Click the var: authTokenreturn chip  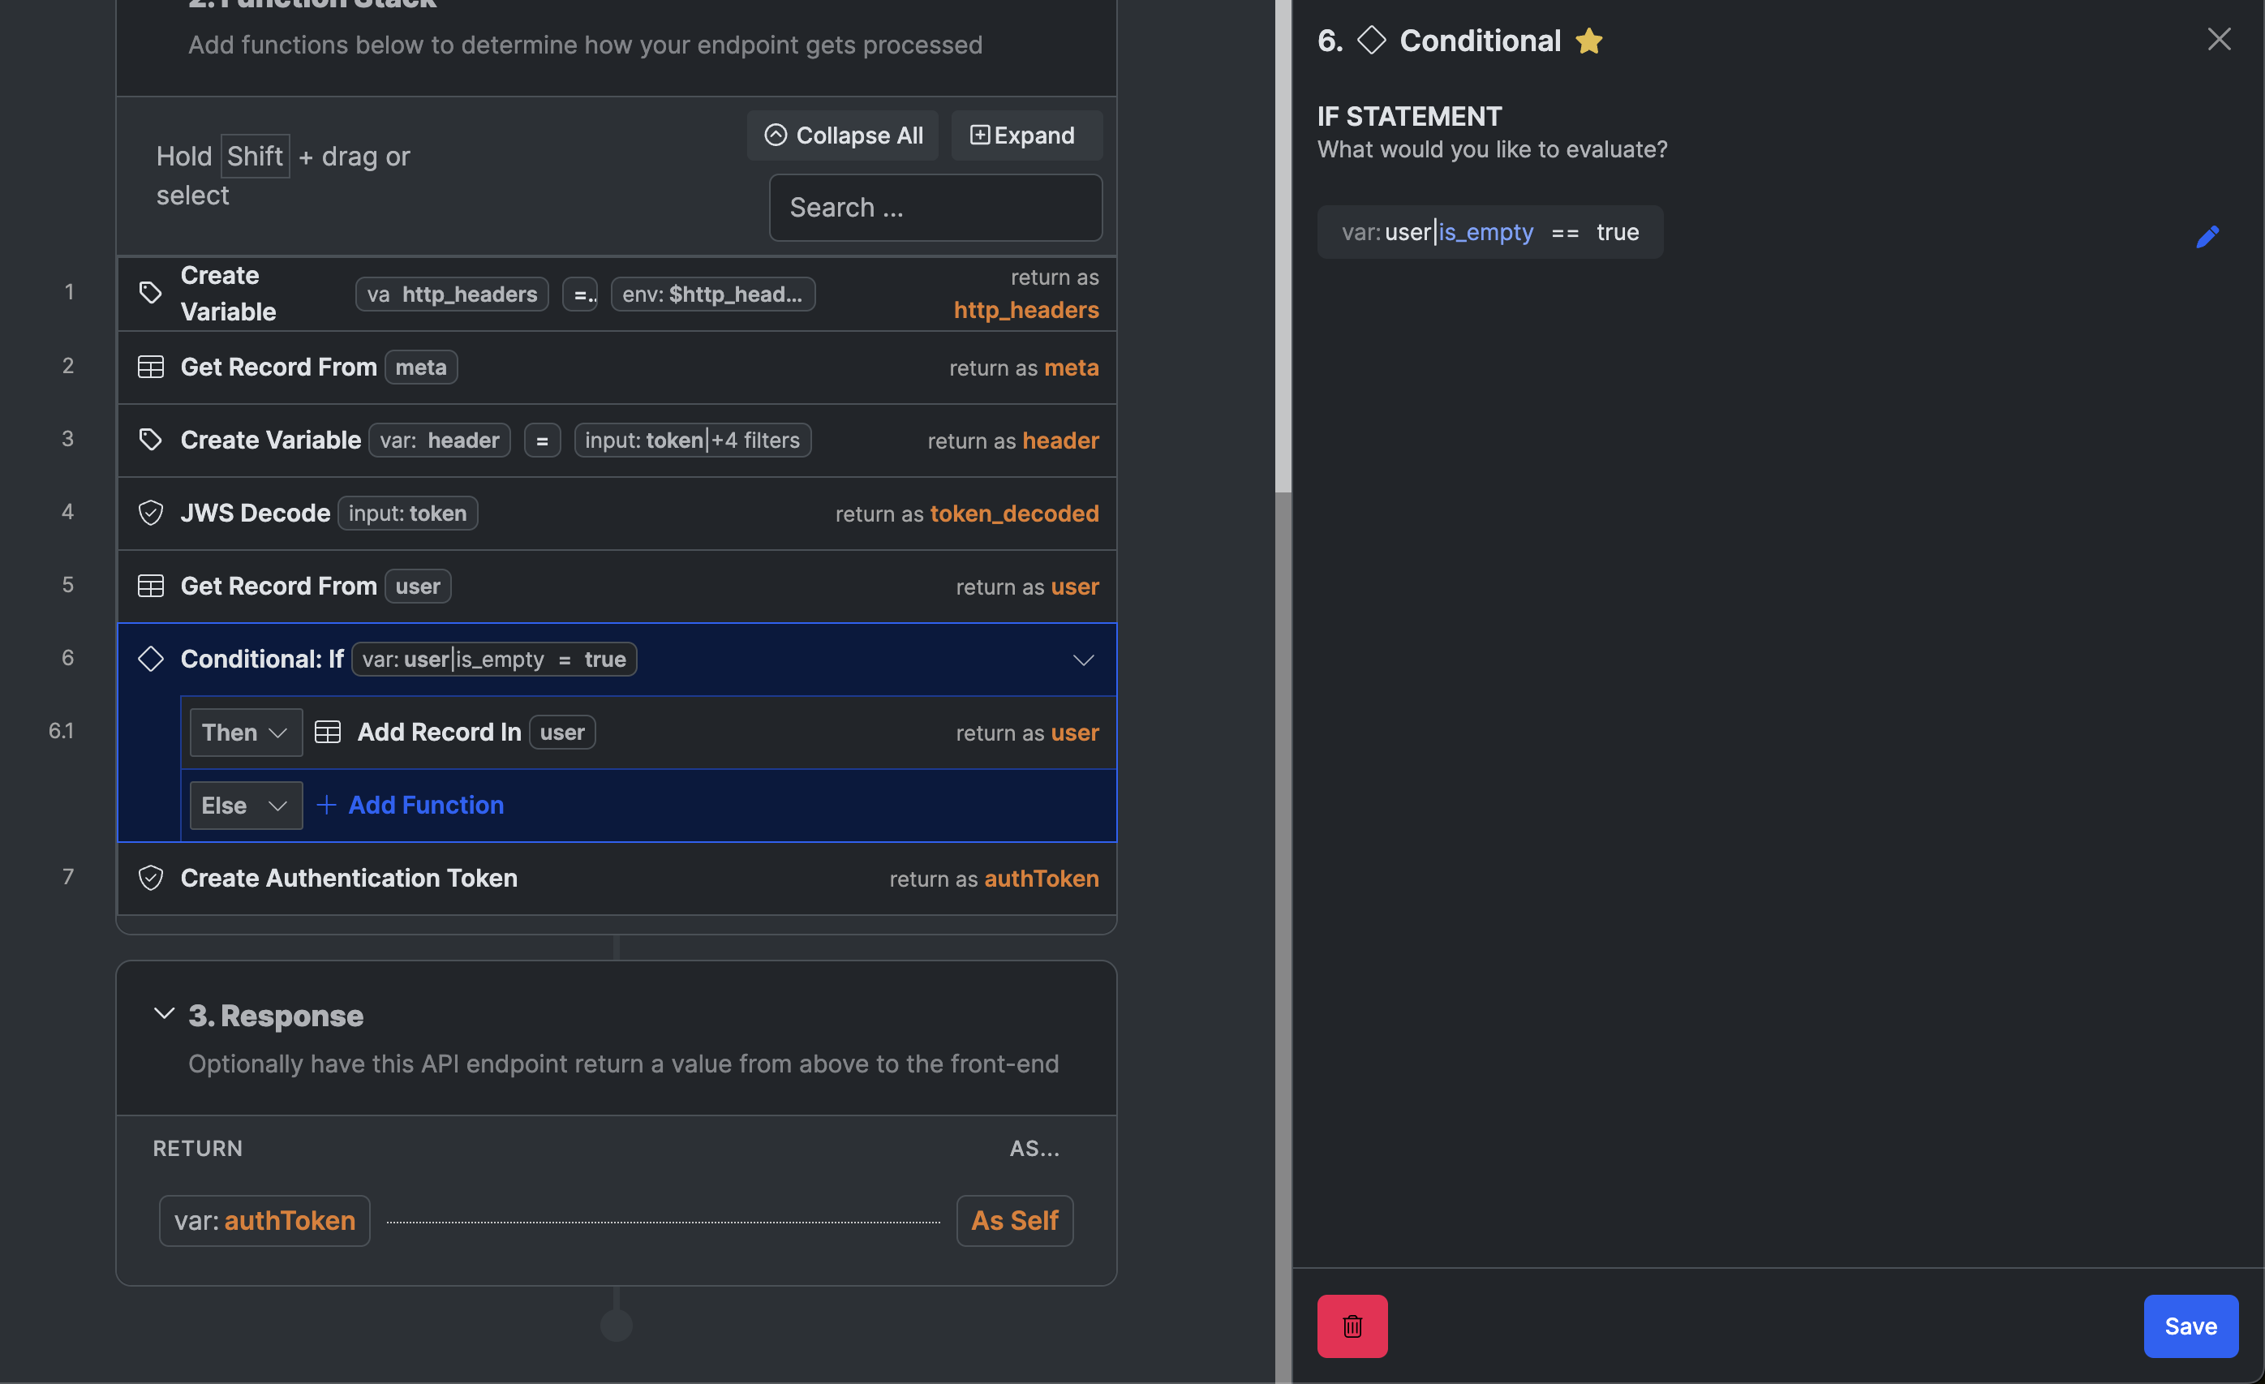tap(264, 1220)
